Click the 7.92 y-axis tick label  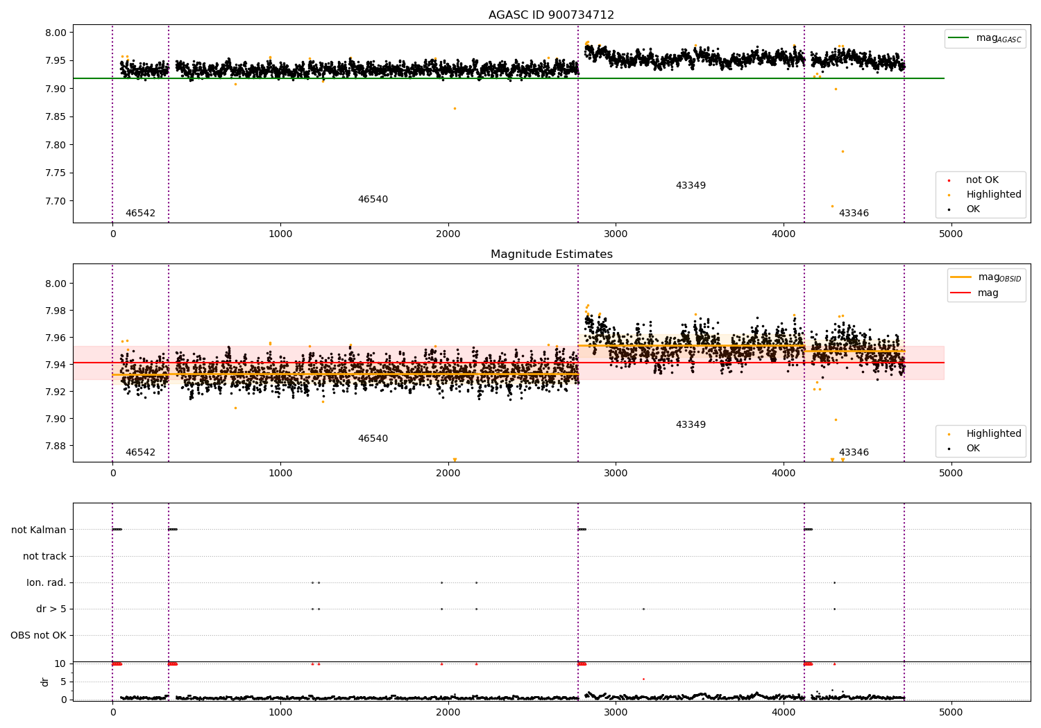(x=56, y=392)
